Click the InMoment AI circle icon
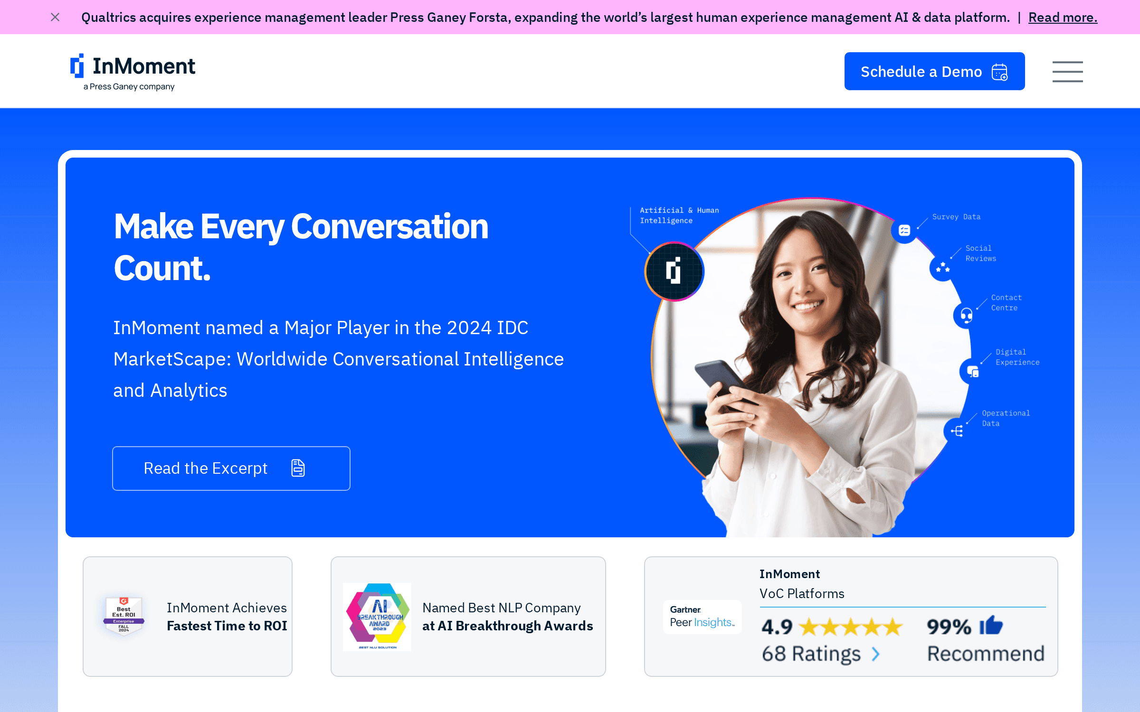 click(674, 272)
